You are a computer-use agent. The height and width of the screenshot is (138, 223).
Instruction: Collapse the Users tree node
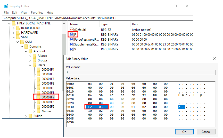[30, 65]
